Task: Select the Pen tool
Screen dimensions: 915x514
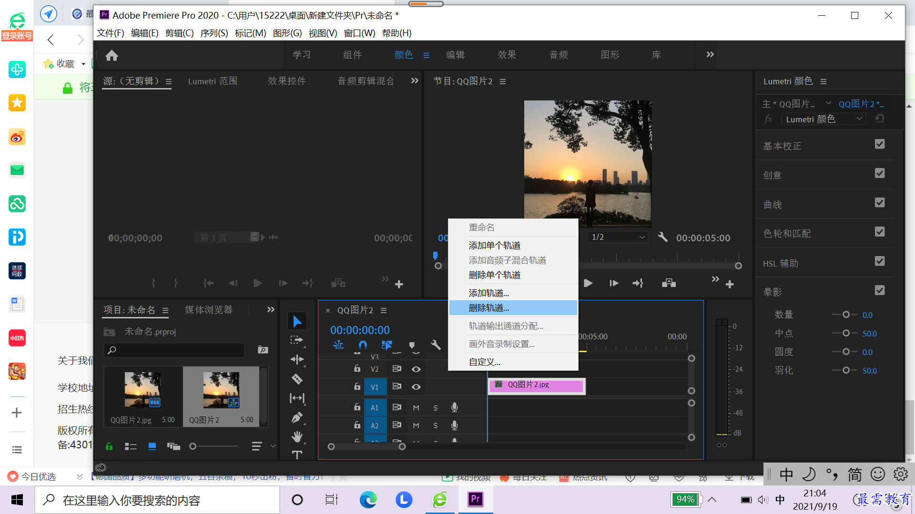Action: pyautogui.click(x=297, y=417)
